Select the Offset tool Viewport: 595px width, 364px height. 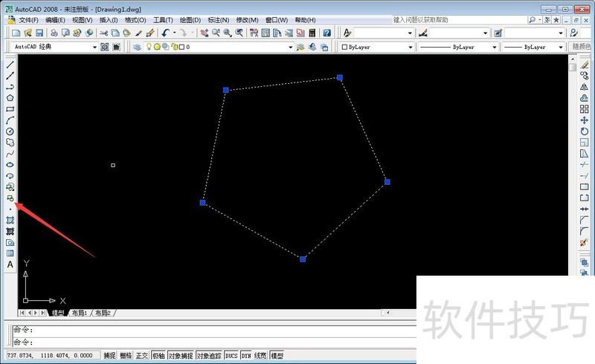pos(585,98)
